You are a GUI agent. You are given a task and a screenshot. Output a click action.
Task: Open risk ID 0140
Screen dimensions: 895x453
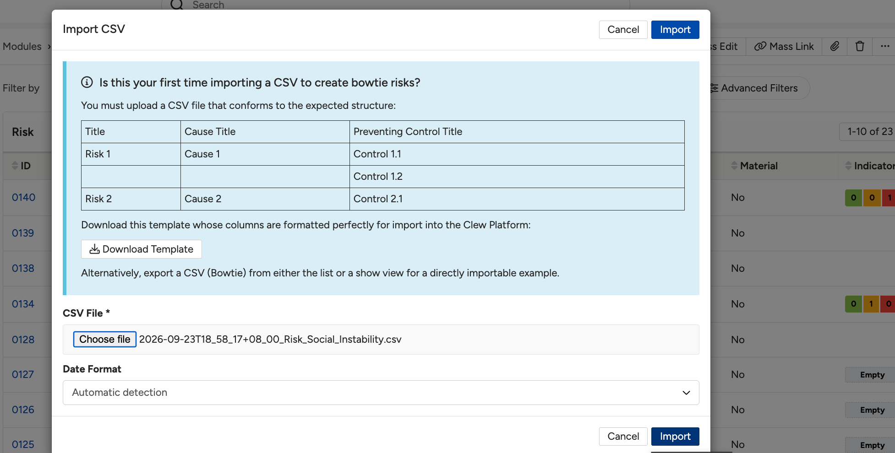(24, 197)
